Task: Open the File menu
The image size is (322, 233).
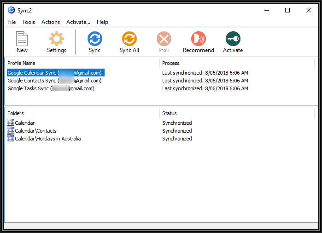Action: point(12,22)
